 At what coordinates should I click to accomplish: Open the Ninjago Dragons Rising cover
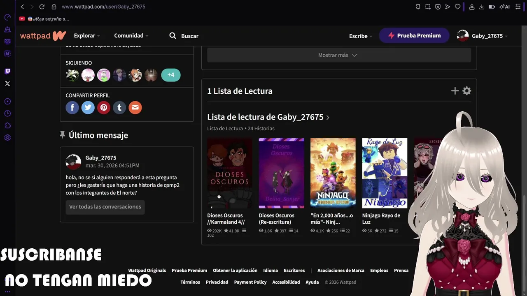[333, 173]
